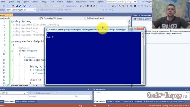Click the green check icon near Проблемы не найдены
This screenshot has width=190, height=107.
click(8, 85)
